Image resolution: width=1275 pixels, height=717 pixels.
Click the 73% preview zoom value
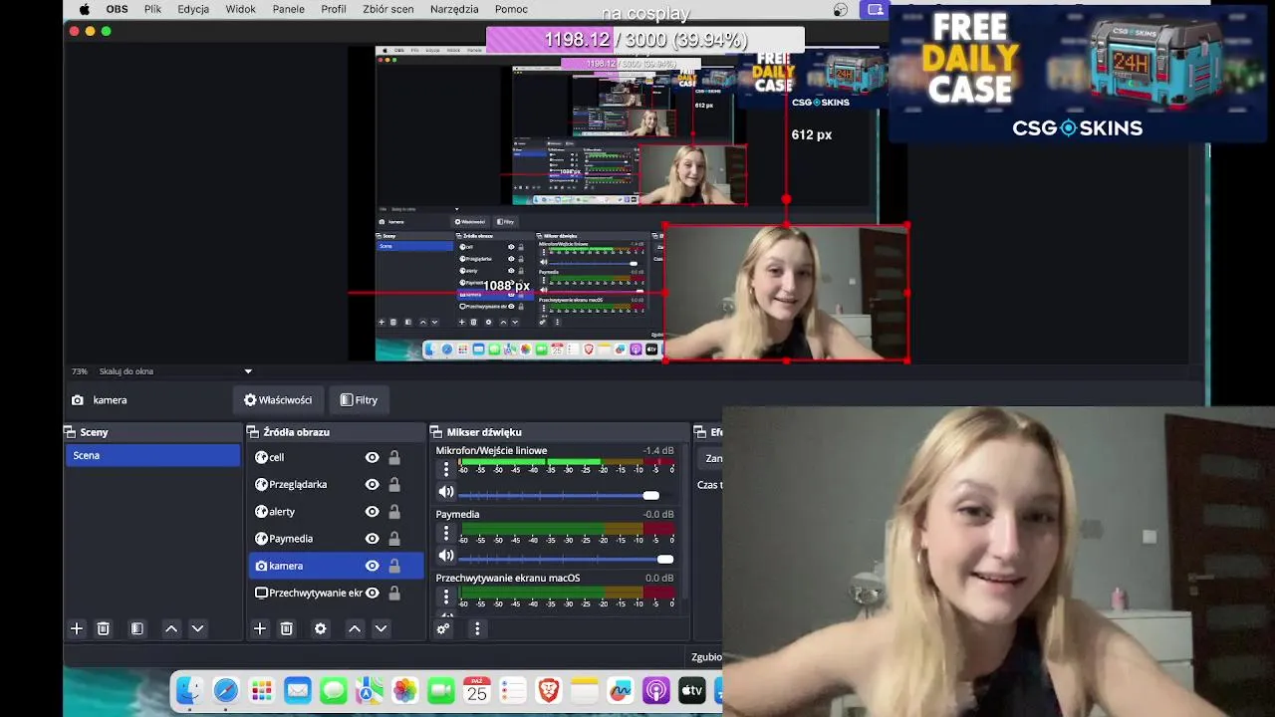(x=80, y=371)
